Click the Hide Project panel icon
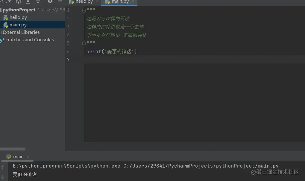Image resolution: width=305 pixels, height=181 pixels. pos(59,2)
